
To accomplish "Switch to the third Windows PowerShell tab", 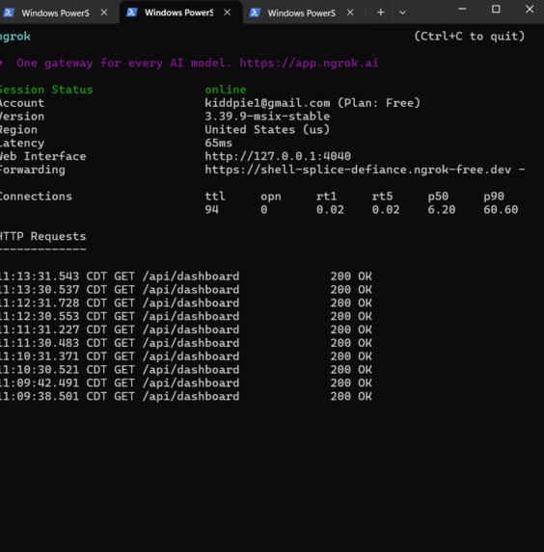I will pyautogui.click(x=303, y=13).
